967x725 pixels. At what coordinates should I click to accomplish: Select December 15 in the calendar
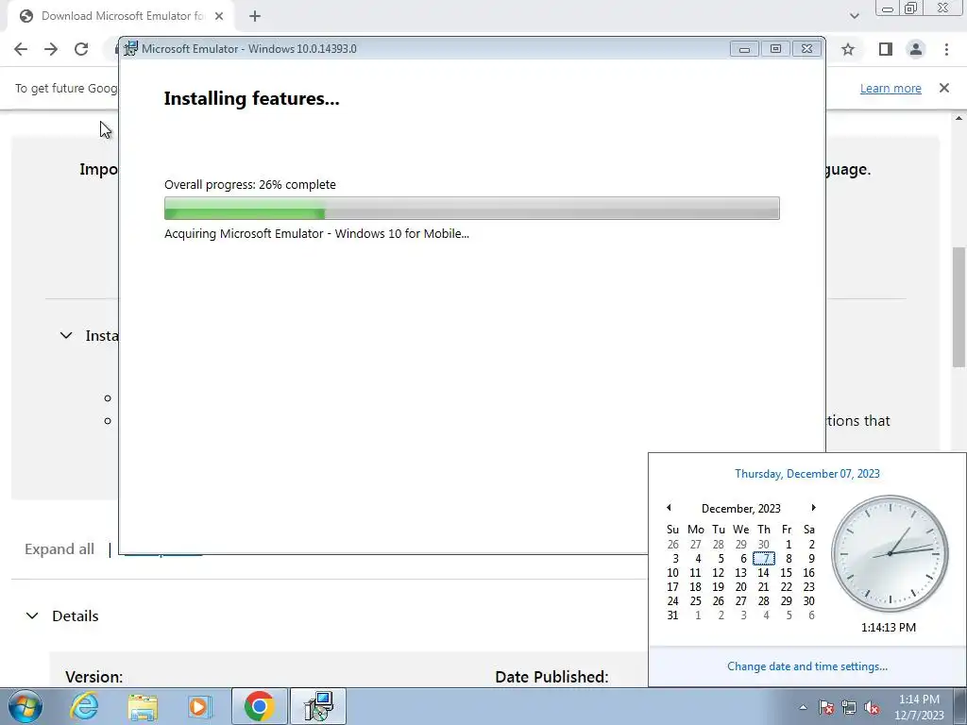tap(787, 573)
